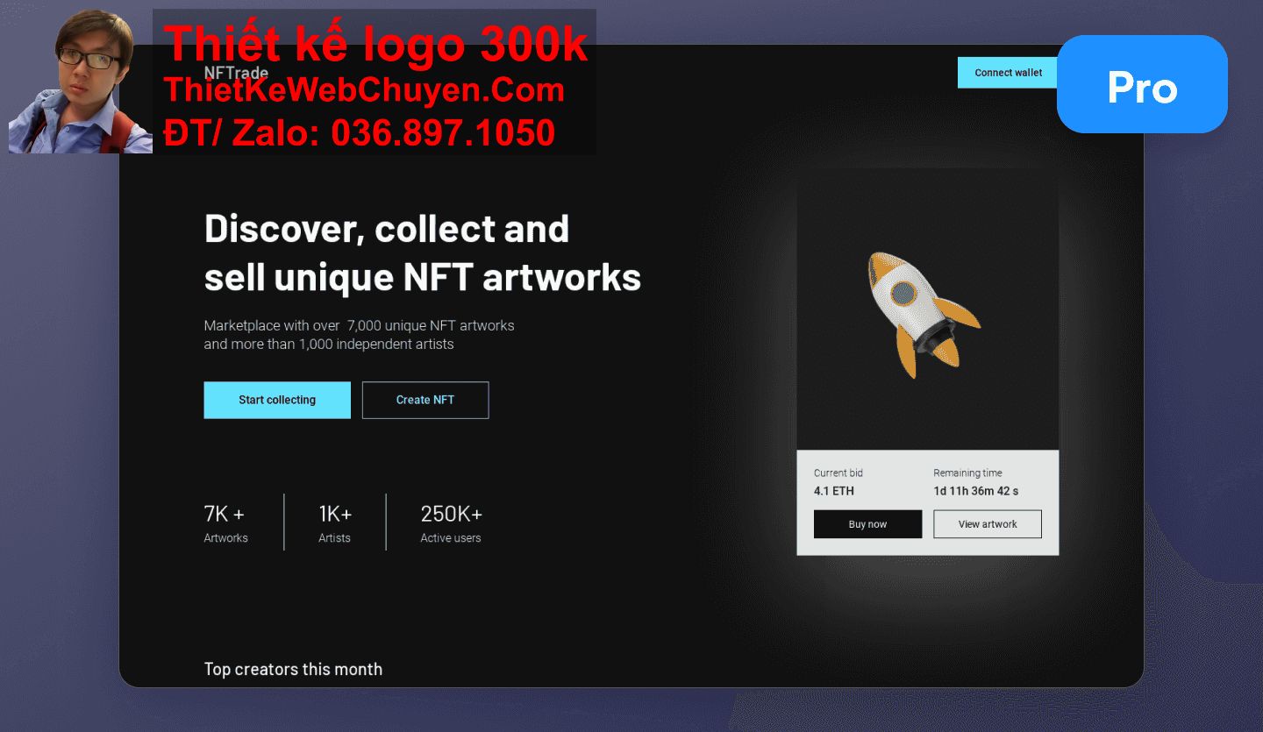
Task: Click the 7K+ Artworks statistic
Action: [x=225, y=523]
